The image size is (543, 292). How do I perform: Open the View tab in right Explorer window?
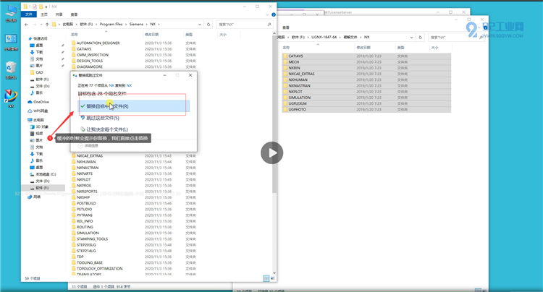(286, 27)
